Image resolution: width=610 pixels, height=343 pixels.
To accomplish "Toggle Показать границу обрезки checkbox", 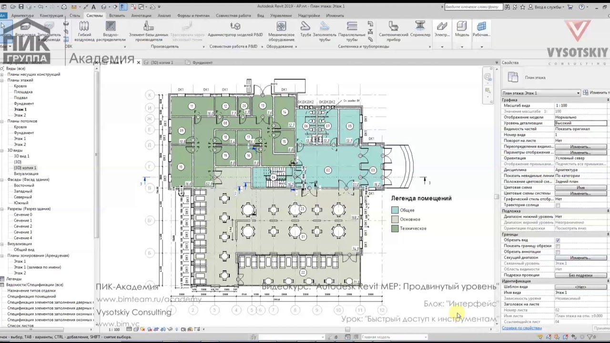I will point(558,246).
